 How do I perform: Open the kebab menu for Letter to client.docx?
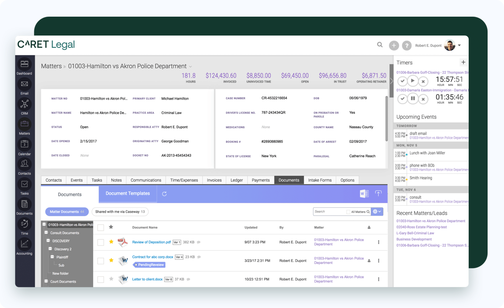pos(379,279)
